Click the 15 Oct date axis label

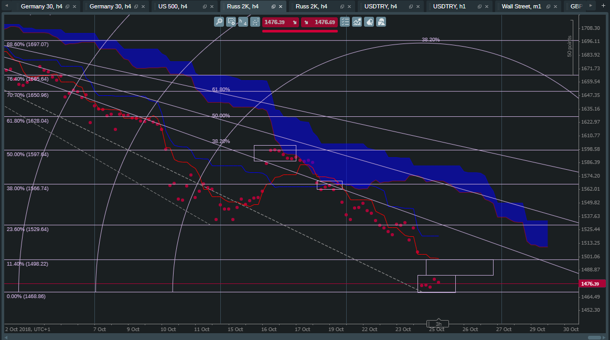[x=236, y=330]
